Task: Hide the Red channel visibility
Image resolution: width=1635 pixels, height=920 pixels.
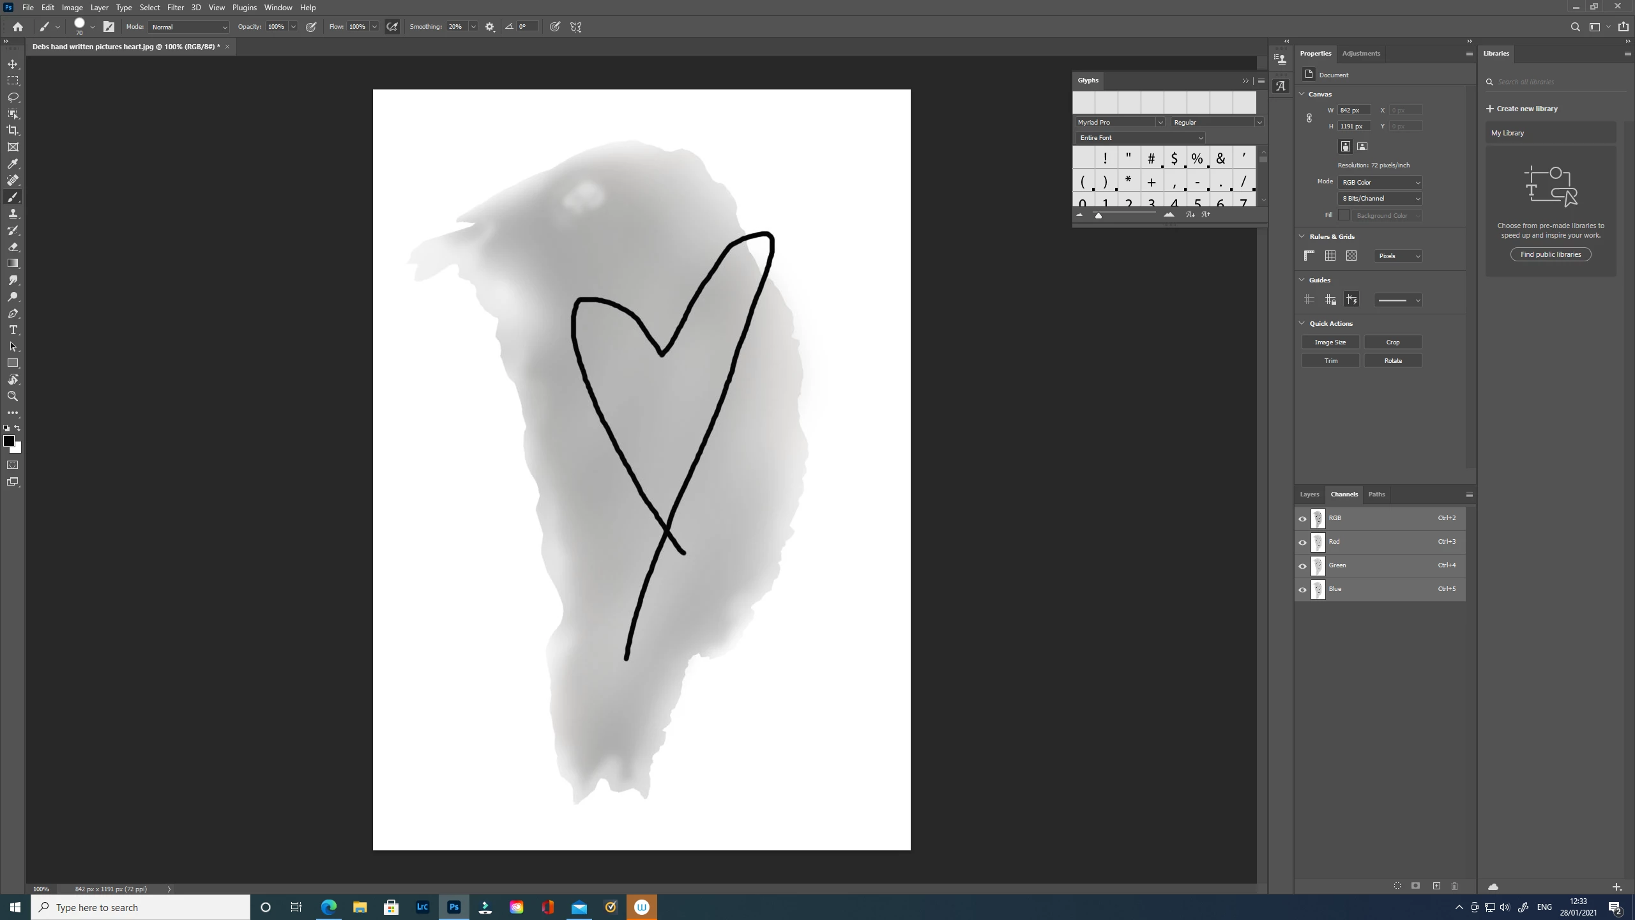Action: (x=1302, y=542)
